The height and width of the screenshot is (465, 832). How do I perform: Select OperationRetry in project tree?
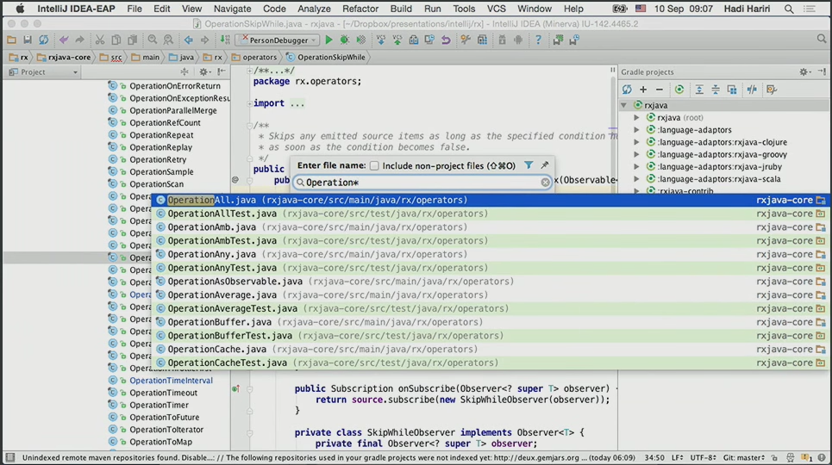click(x=158, y=159)
